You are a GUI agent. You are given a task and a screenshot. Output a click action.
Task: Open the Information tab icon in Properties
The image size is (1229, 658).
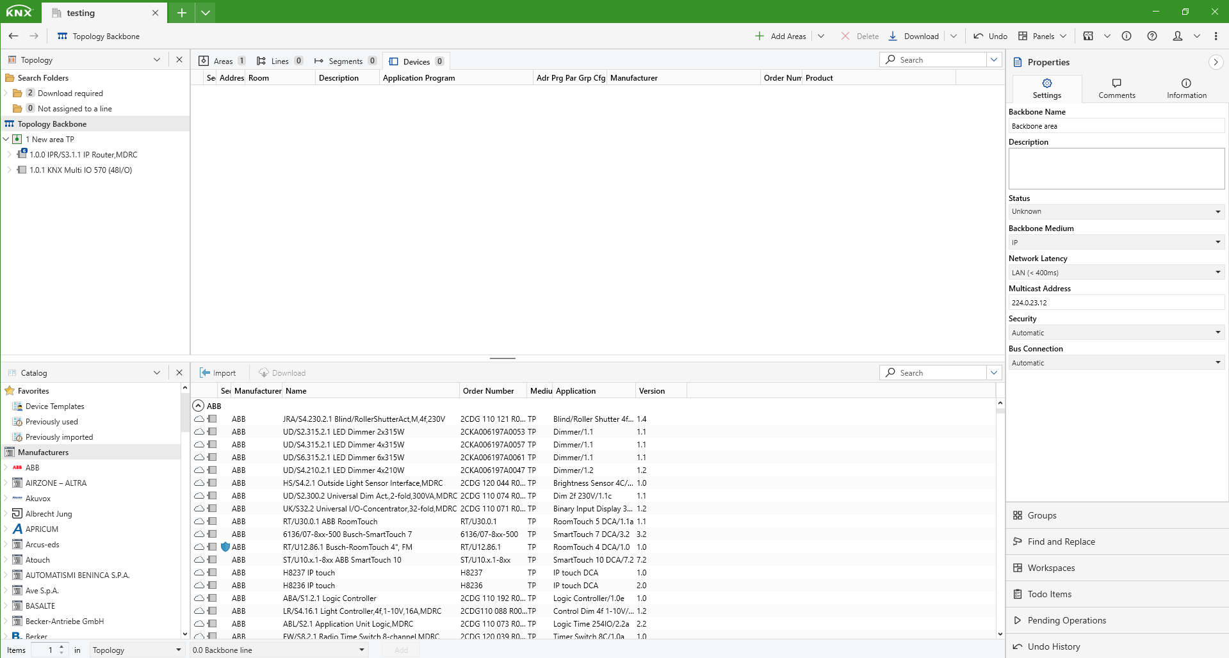coord(1186,83)
